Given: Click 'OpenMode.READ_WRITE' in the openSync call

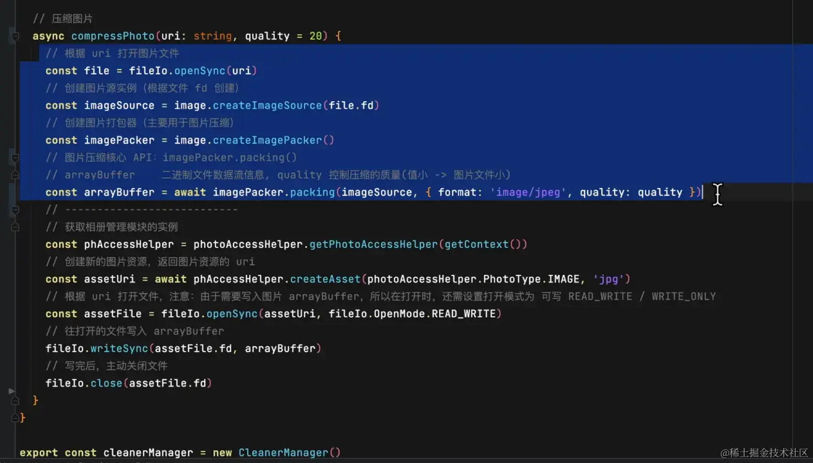Looking at the screenshot, I should point(435,314).
